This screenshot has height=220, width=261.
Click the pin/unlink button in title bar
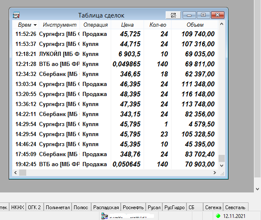coord(173,15)
